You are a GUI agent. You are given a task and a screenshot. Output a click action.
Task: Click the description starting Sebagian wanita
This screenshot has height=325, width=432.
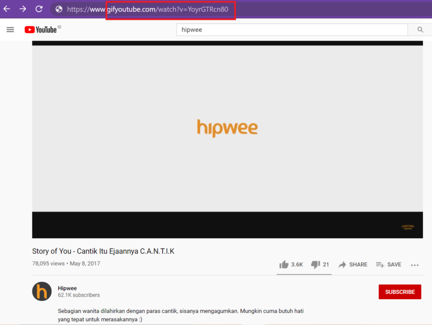(x=181, y=315)
